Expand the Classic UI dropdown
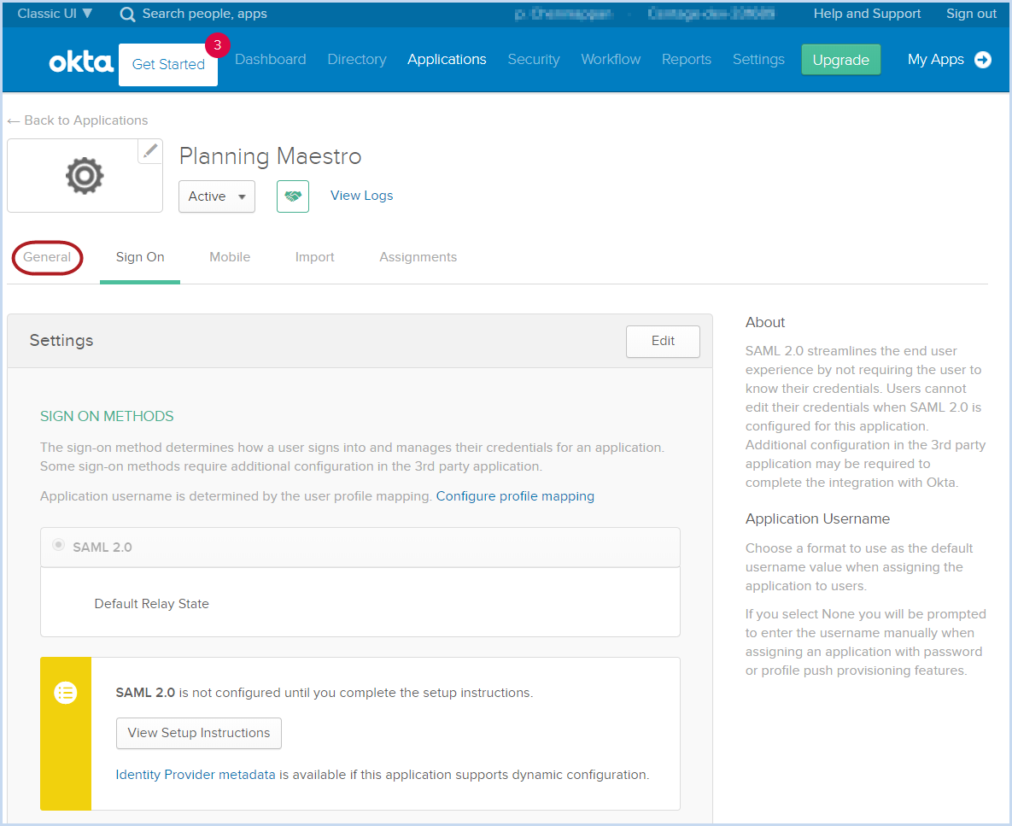Viewport: 1012px width, 826px height. pyautogui.click(x=55, y=14)
